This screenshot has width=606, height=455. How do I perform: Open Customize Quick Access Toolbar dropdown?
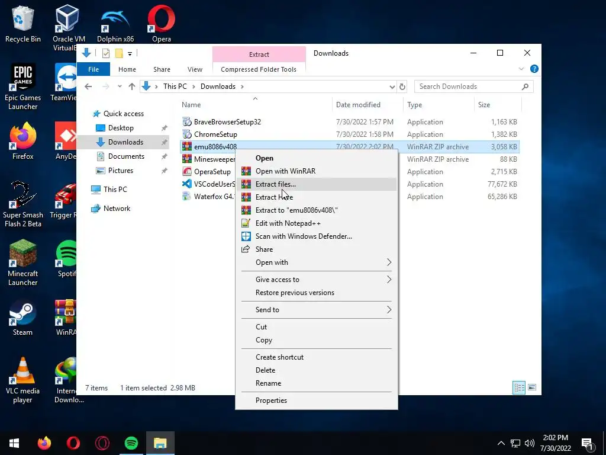coord(130,54)
